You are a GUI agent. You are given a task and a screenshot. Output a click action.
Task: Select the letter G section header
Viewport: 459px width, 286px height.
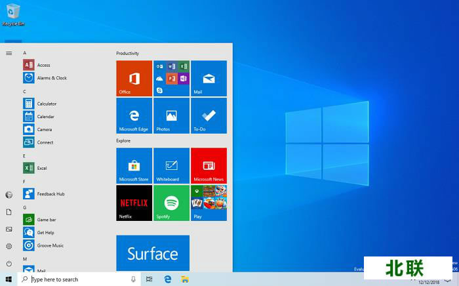click(x=24, y=207)
